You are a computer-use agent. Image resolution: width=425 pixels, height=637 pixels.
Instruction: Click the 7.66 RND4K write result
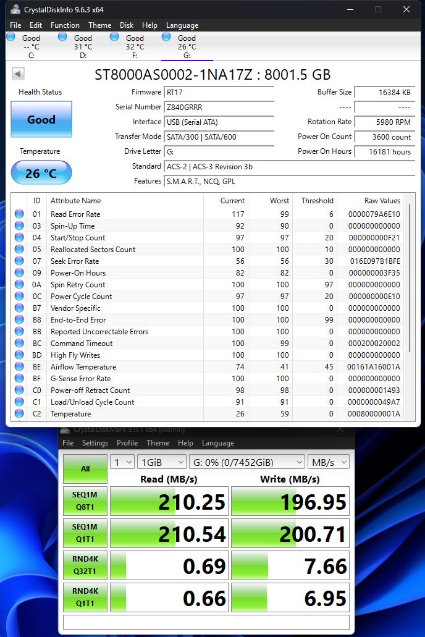pyautogui.click(x=290, y=565)
